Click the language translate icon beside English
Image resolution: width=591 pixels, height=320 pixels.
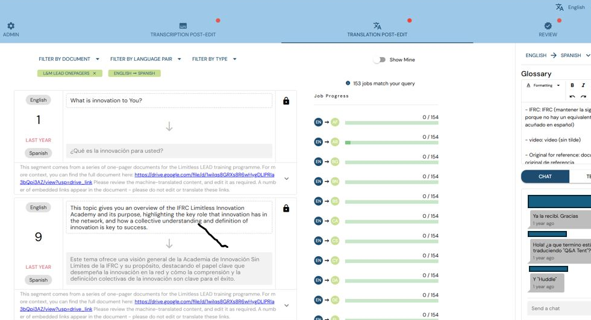click(x=559, y=7)
